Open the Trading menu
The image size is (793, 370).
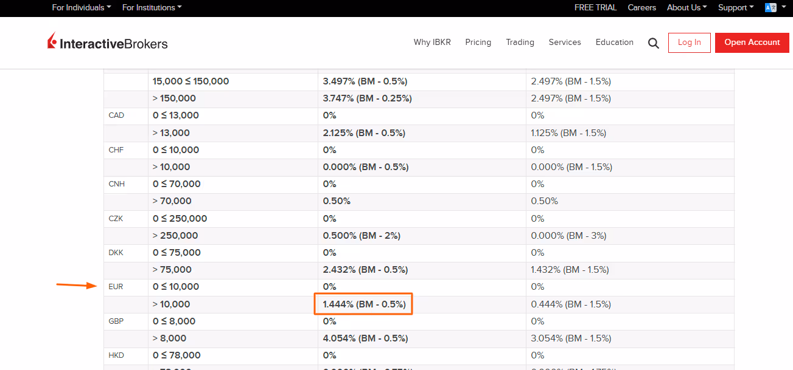pyautogui.click(x=520, y=43)
